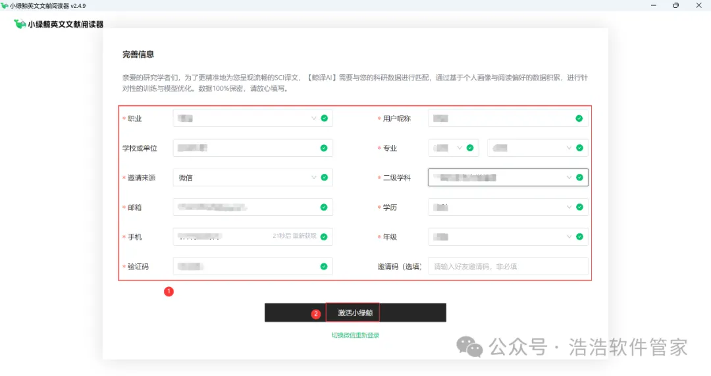The image size is (711, 376).
Task: Expand the 二级学科 dropdown
Action: click(508, 177)
